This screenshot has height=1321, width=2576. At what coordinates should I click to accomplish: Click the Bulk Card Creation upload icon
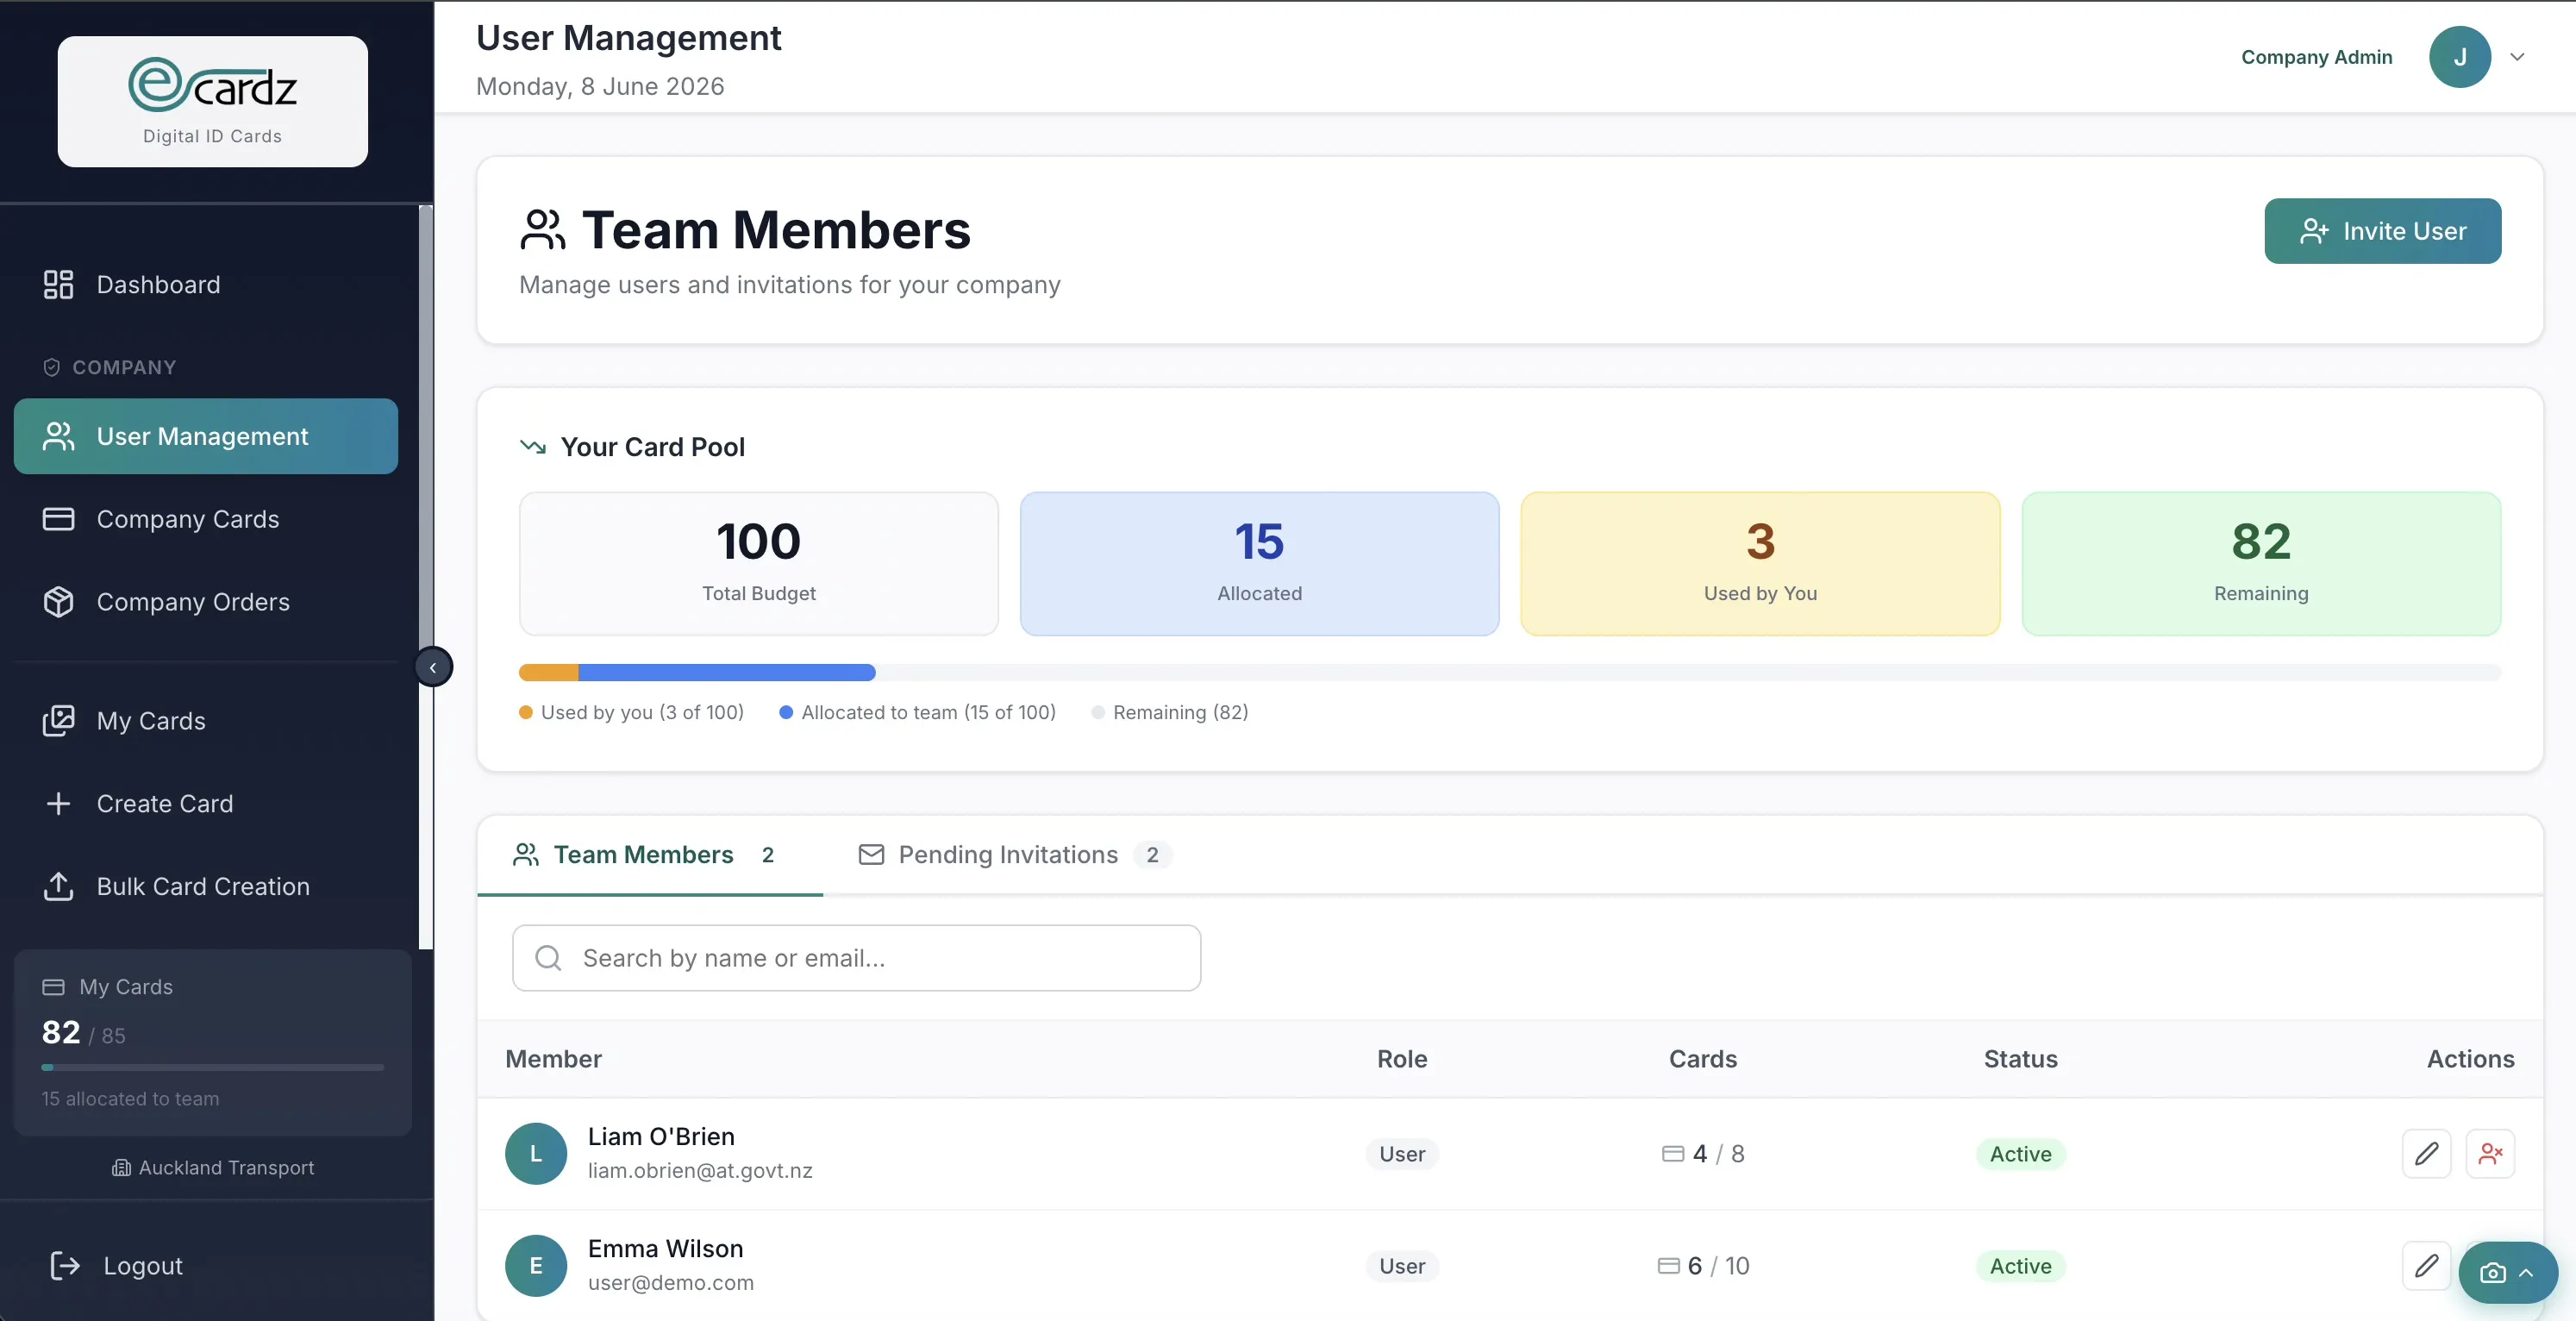[58, 887]
